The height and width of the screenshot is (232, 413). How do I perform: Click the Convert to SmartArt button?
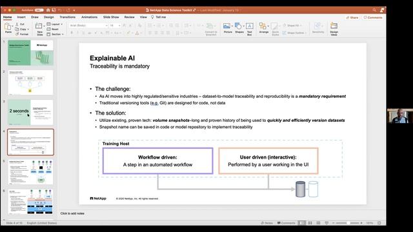[x=211, y=29]
